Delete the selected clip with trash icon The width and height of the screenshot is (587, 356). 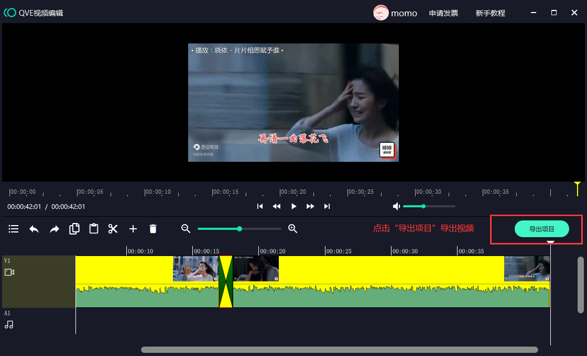[153, 229]
